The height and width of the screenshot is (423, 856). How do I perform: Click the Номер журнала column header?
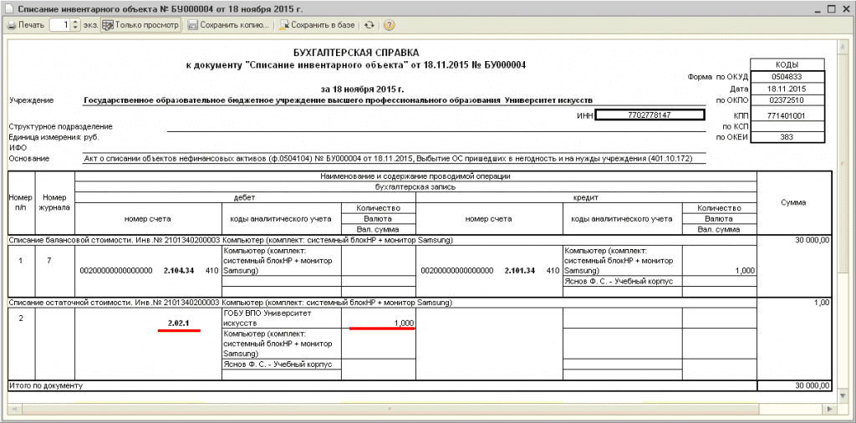click(55, 202)
